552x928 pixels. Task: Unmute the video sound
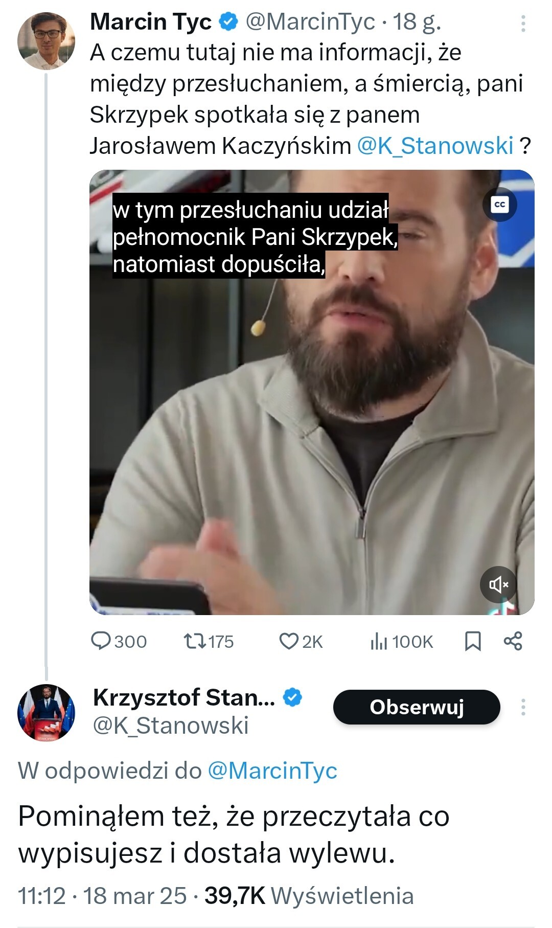tap(498, 584)
